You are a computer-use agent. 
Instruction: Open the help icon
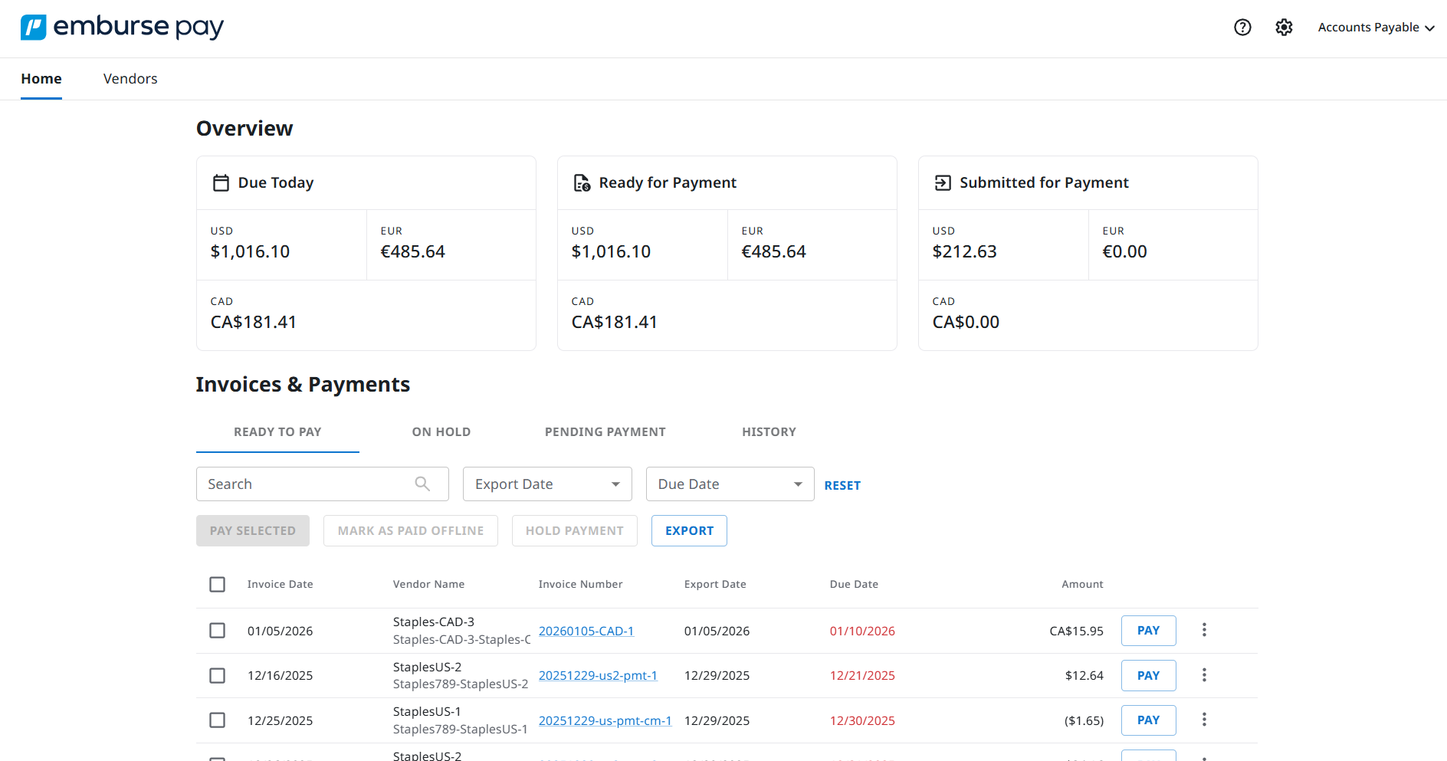1242,28
